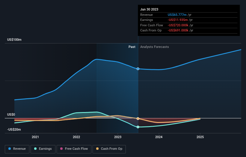Click the teal Earnings legend dot
The width and height of the screenshot is (246, 157).
35,149
